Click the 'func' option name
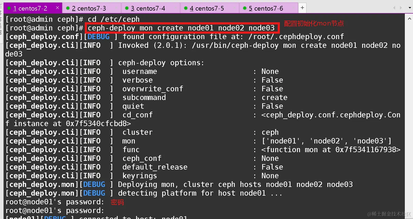The height and width of the screenshot is (219, 413). (x=131, y=150)
